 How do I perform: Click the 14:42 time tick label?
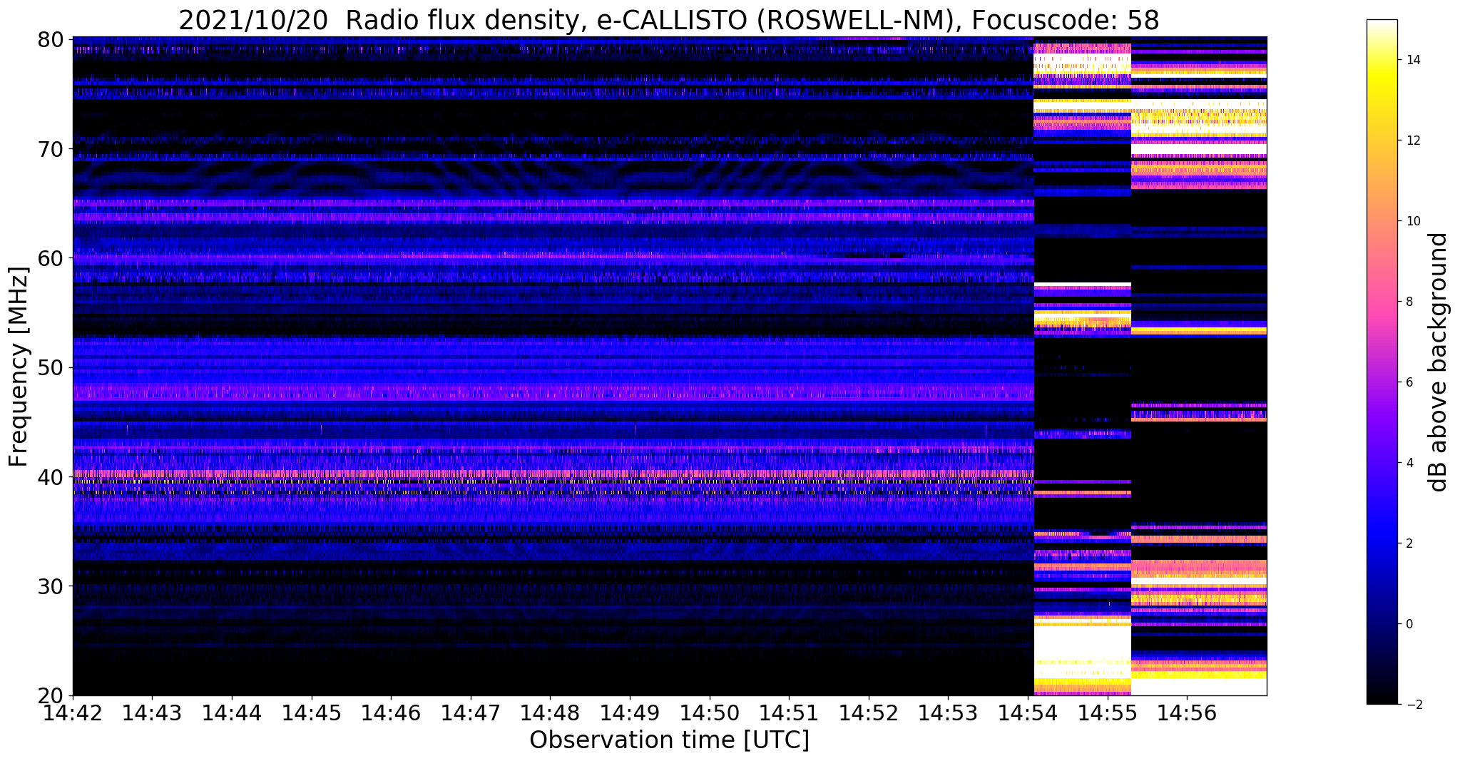click(73, 713)
